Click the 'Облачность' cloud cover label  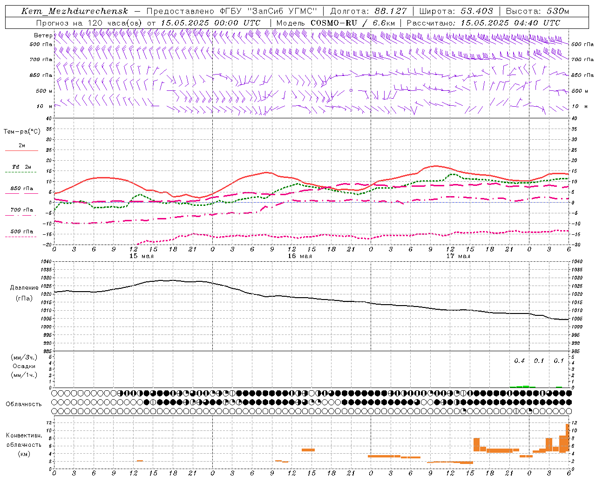click(x=24, y=404)
